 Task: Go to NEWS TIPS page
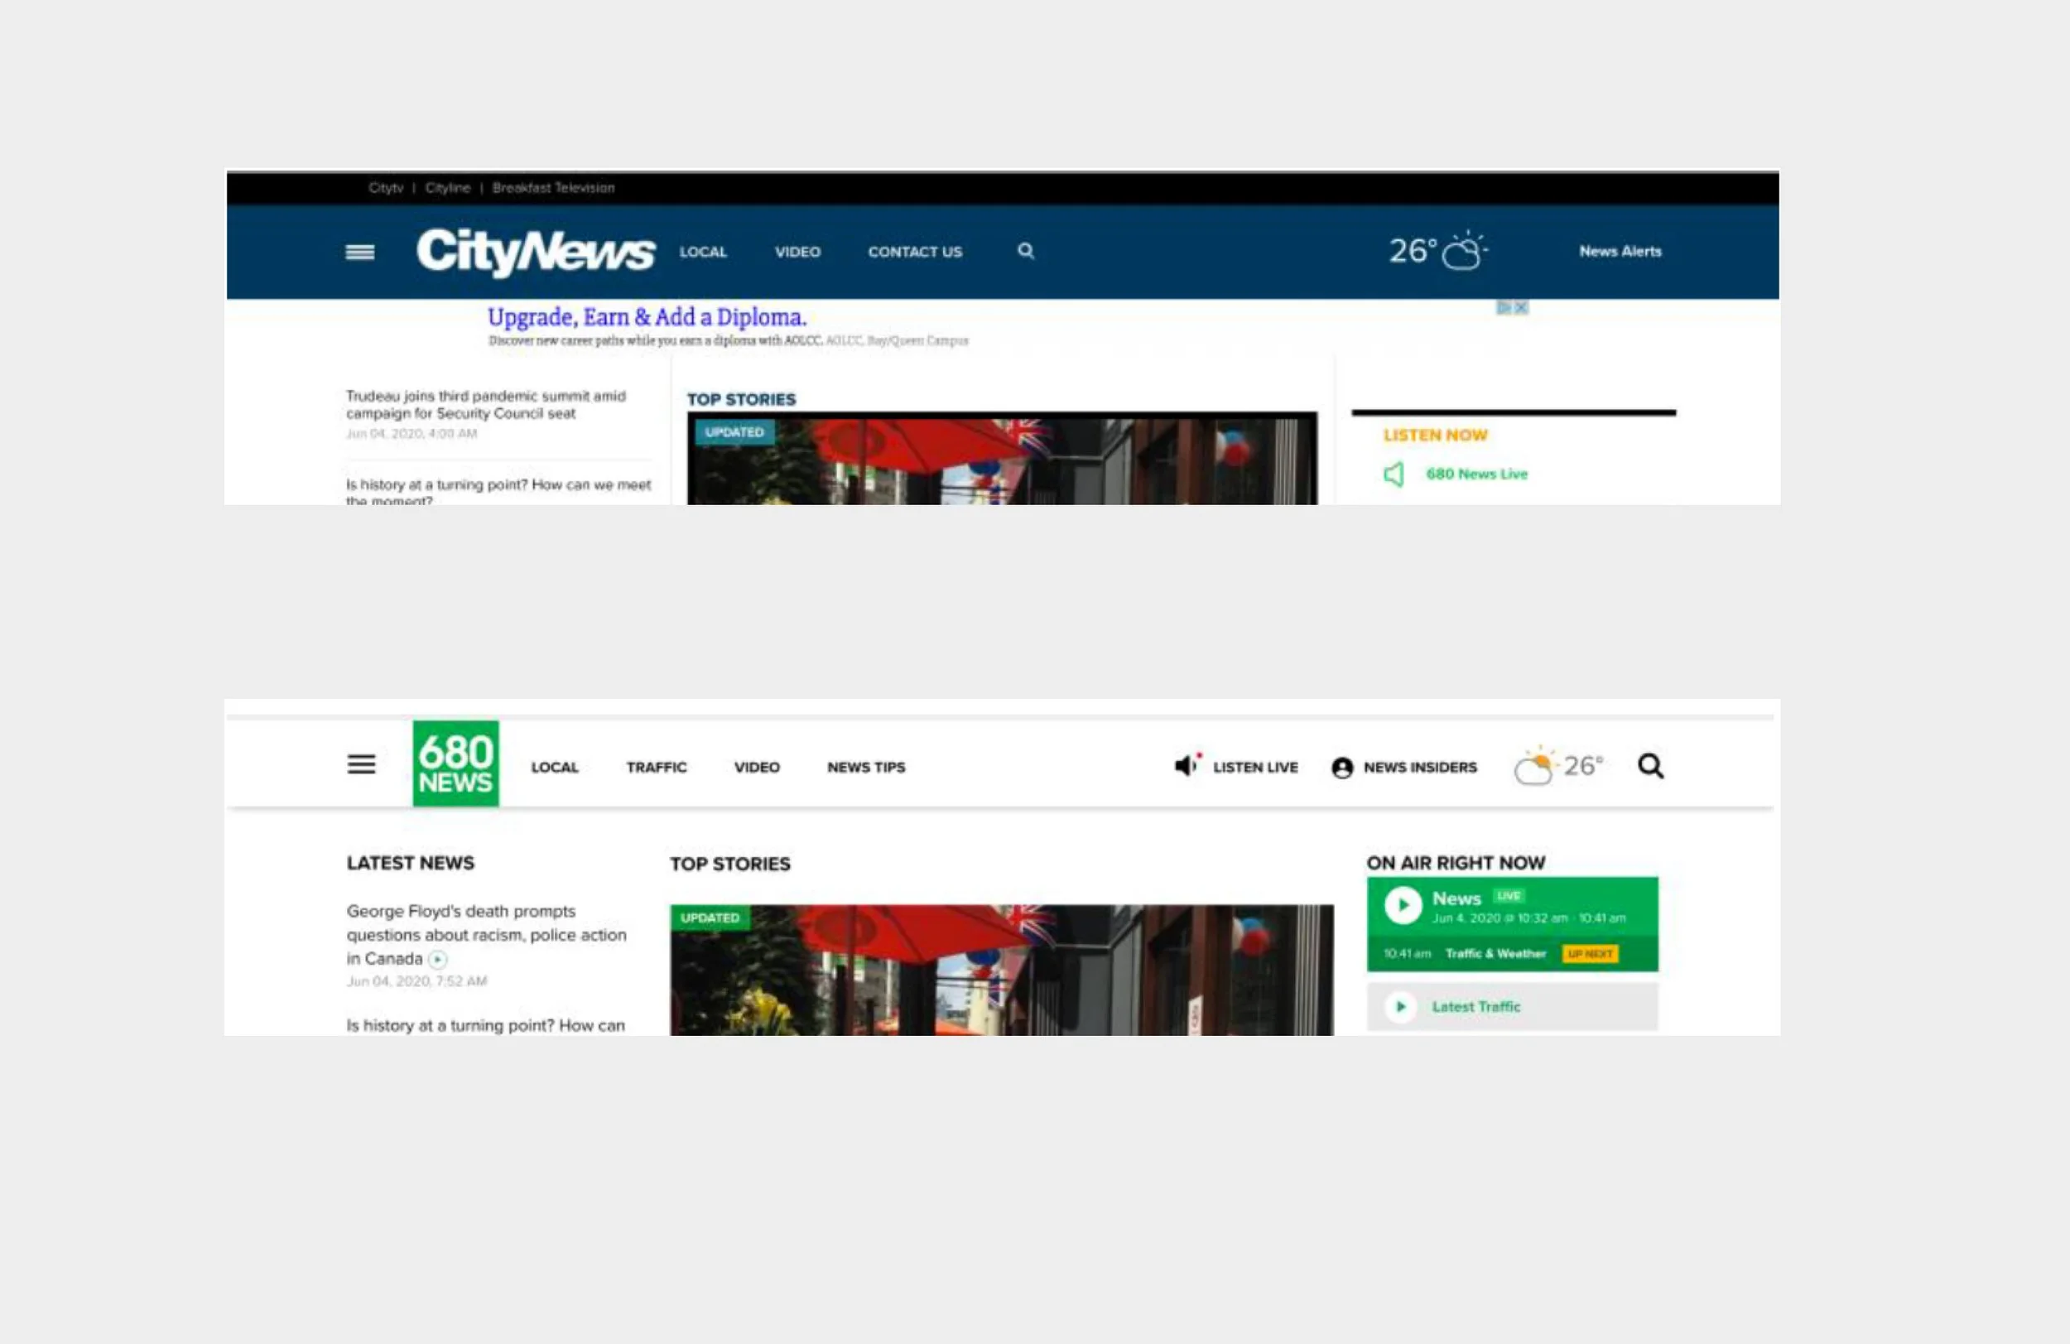pos(865,768)
